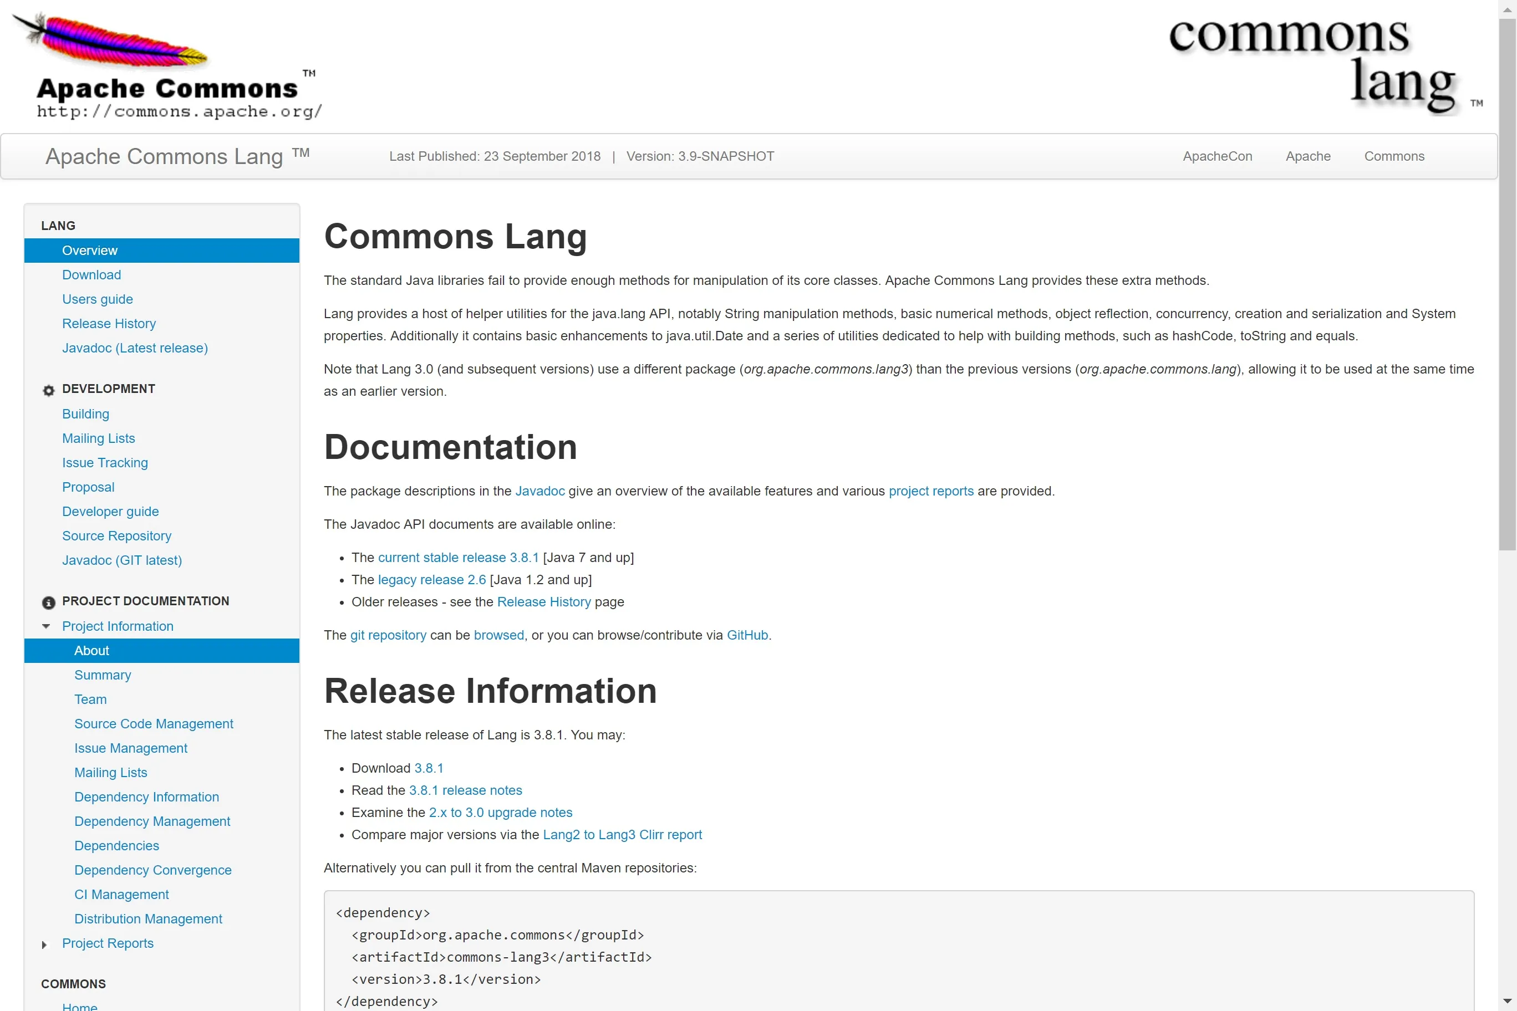This screenshot has width=1517, height=1011.
Task: Open the Commons top menu
Action: click(1394, 156)
